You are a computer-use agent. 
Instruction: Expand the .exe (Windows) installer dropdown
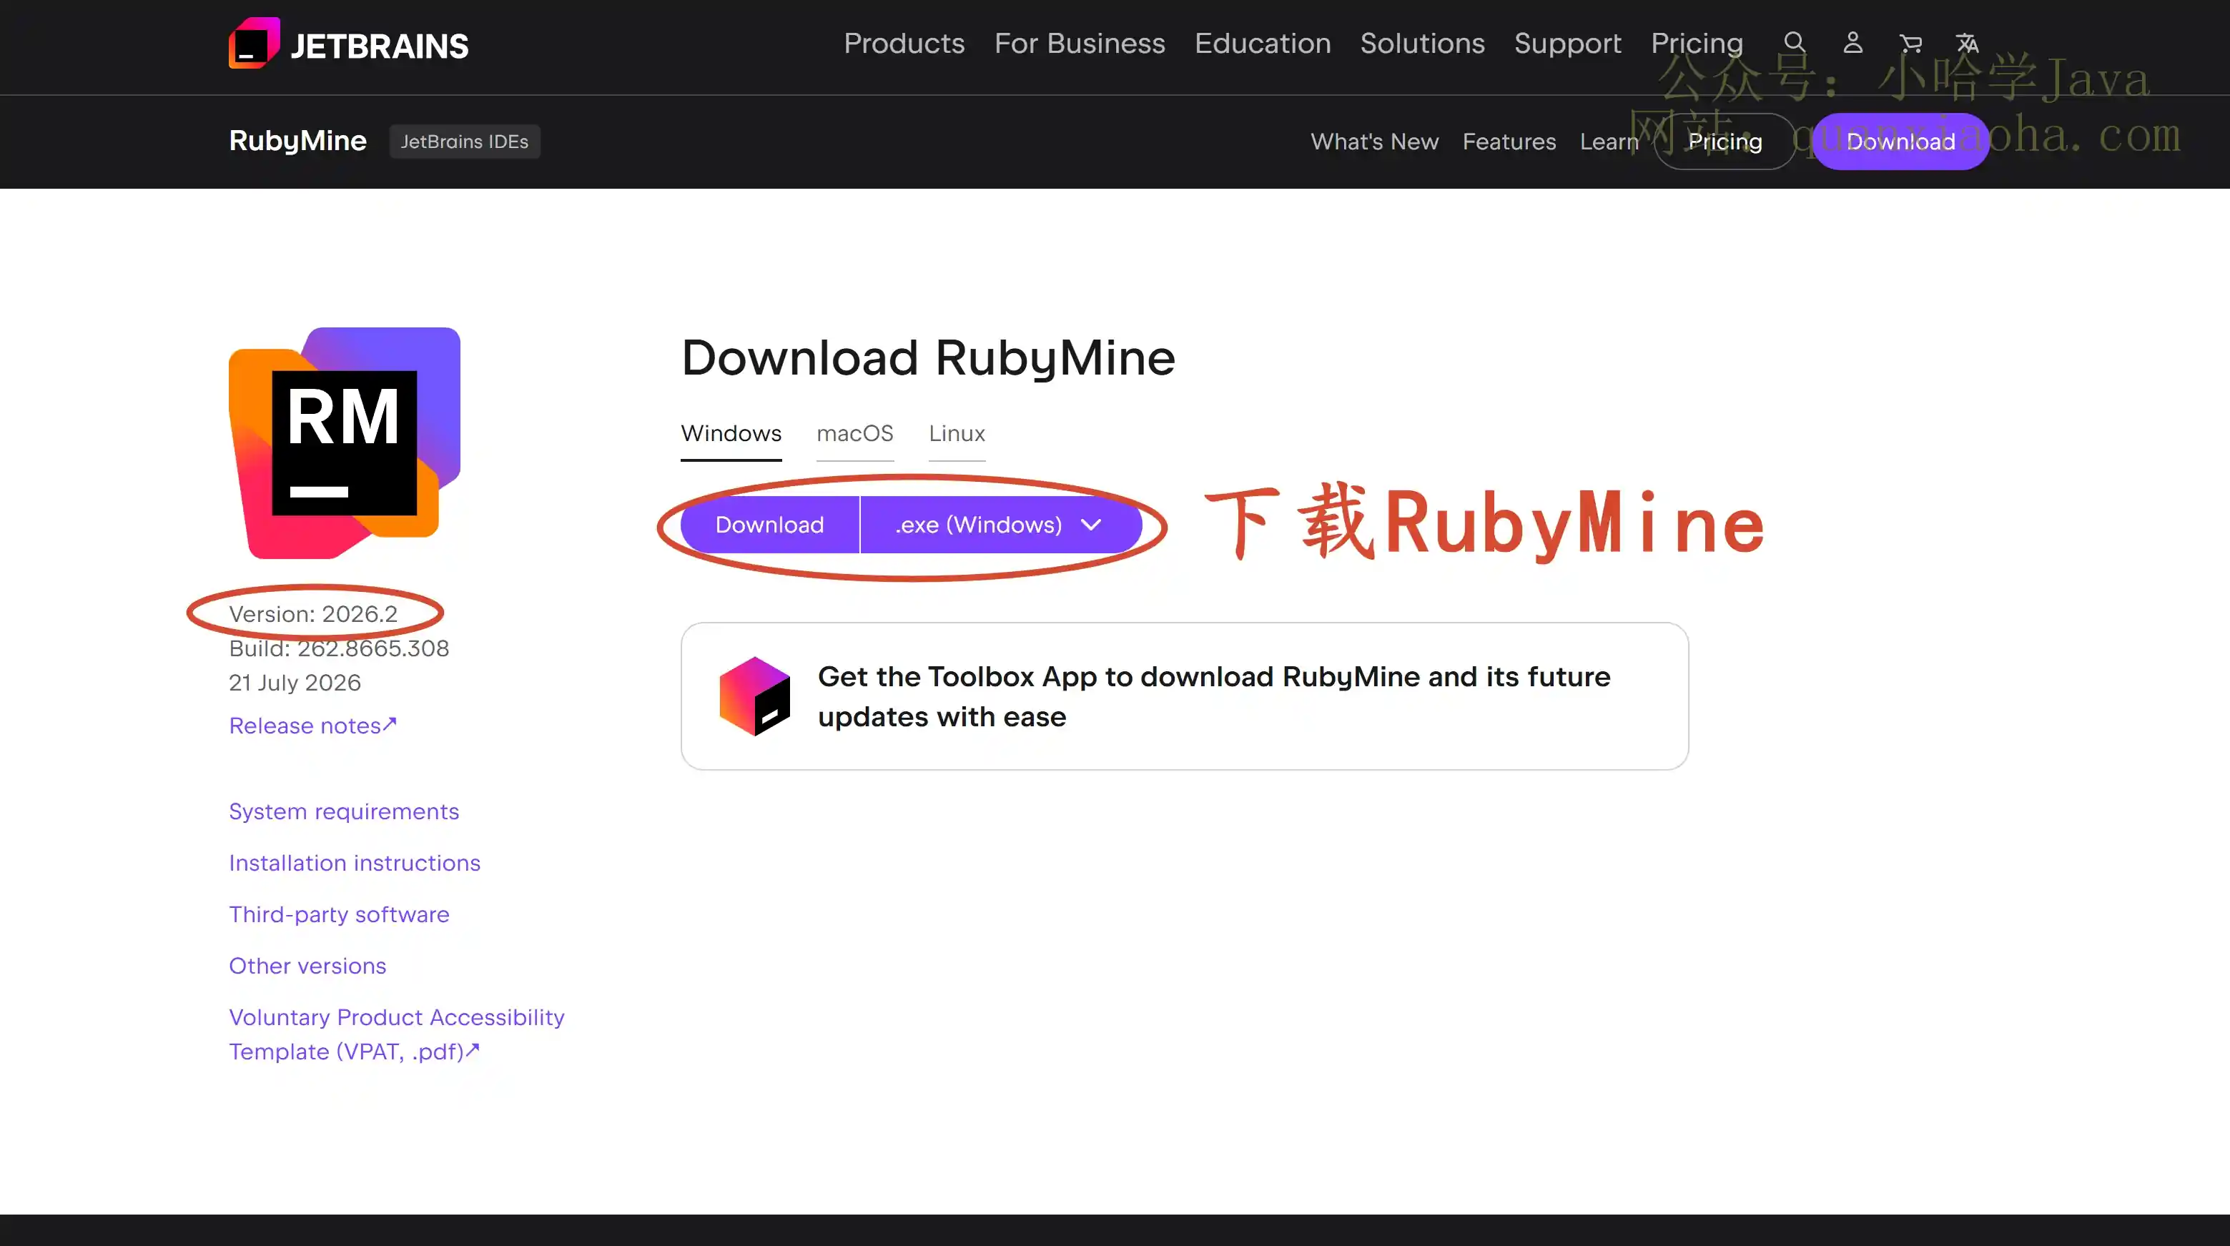(x=1002, y=525)
